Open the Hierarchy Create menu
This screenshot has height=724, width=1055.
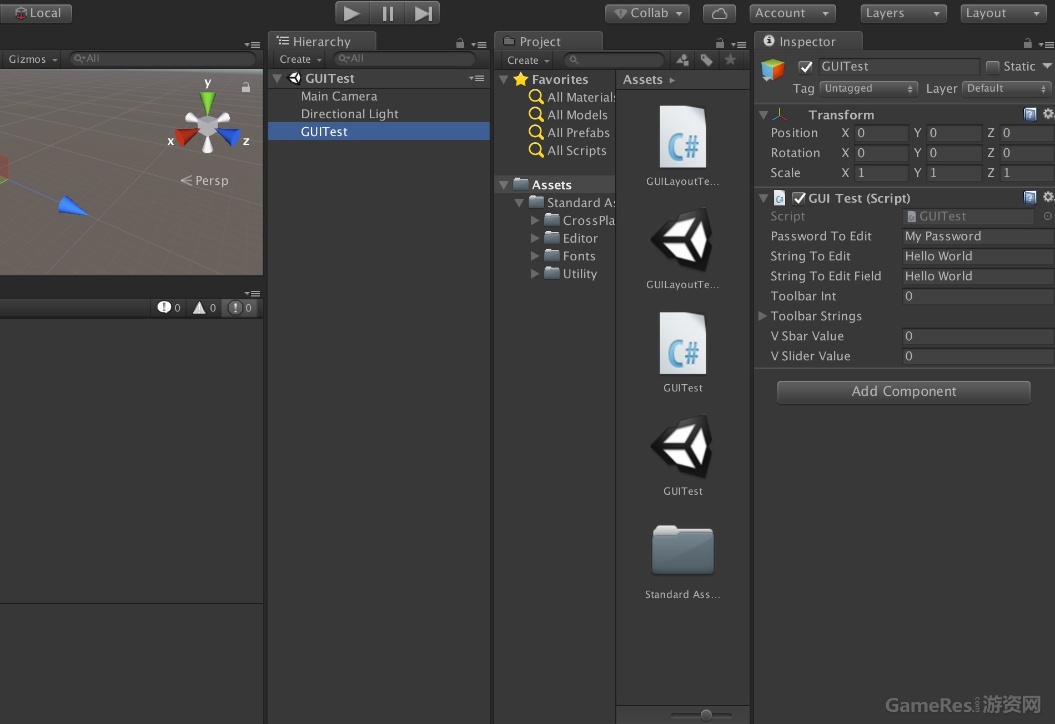click(300, 59)
